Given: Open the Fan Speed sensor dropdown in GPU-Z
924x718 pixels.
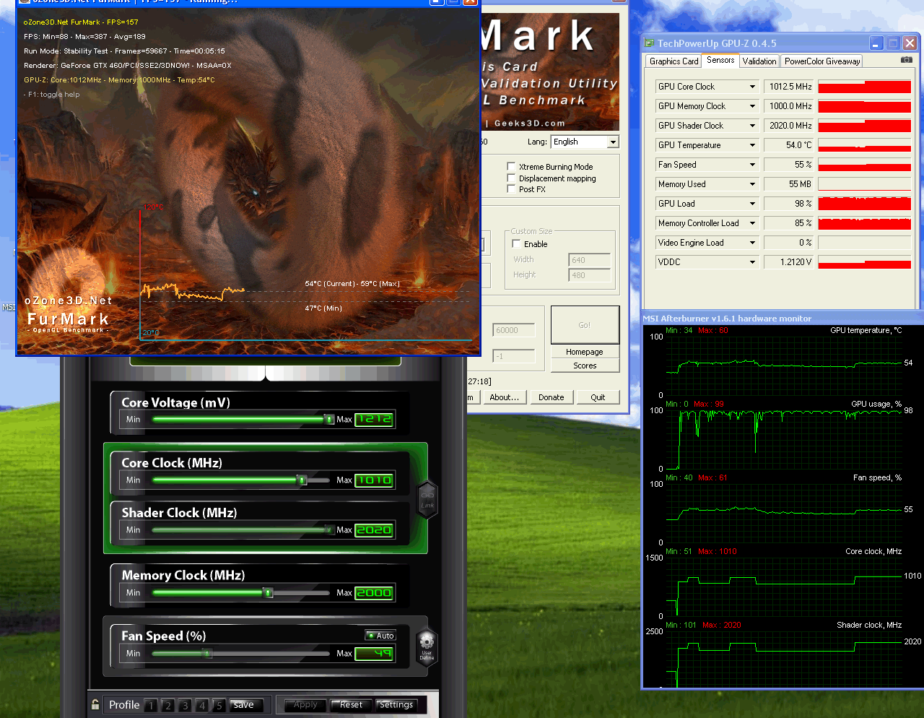Looking at the screenshot, I should [x=752, y=165].
